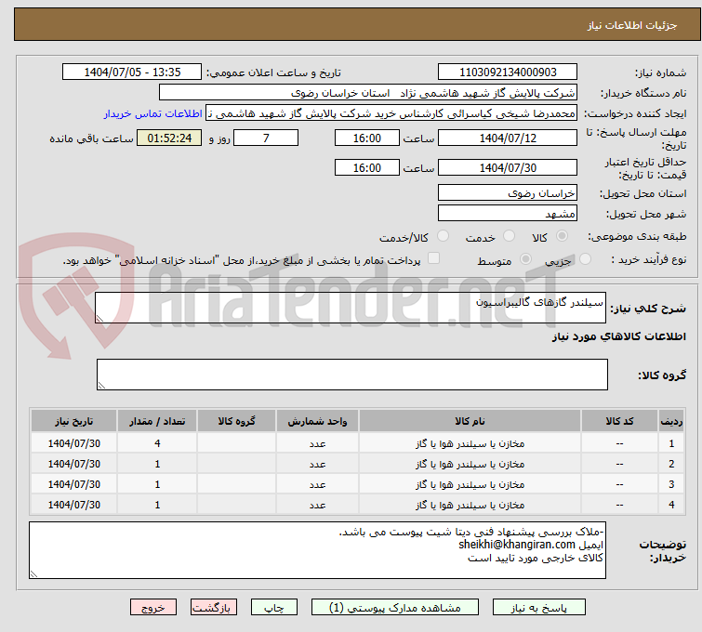Click the empty گروه کالا textarea
Image resolution: width=702 pixels, height=632 pixels.
352,375
